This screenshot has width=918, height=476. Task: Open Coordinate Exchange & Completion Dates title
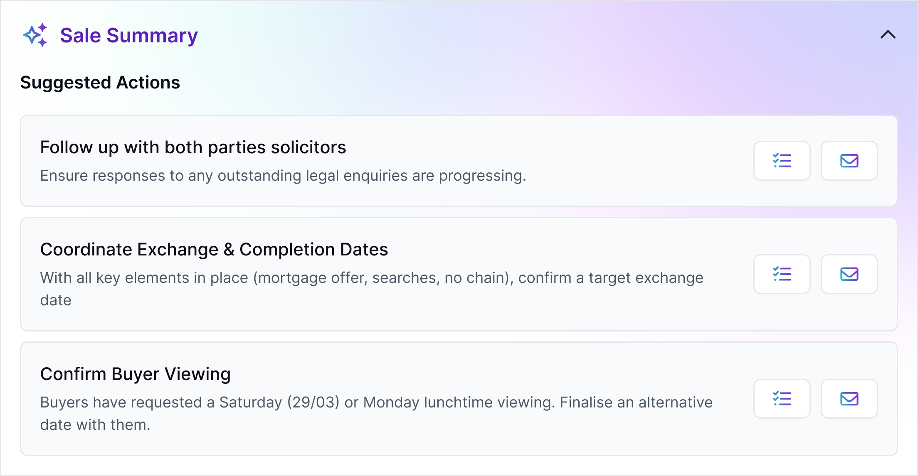pos(214,250)
